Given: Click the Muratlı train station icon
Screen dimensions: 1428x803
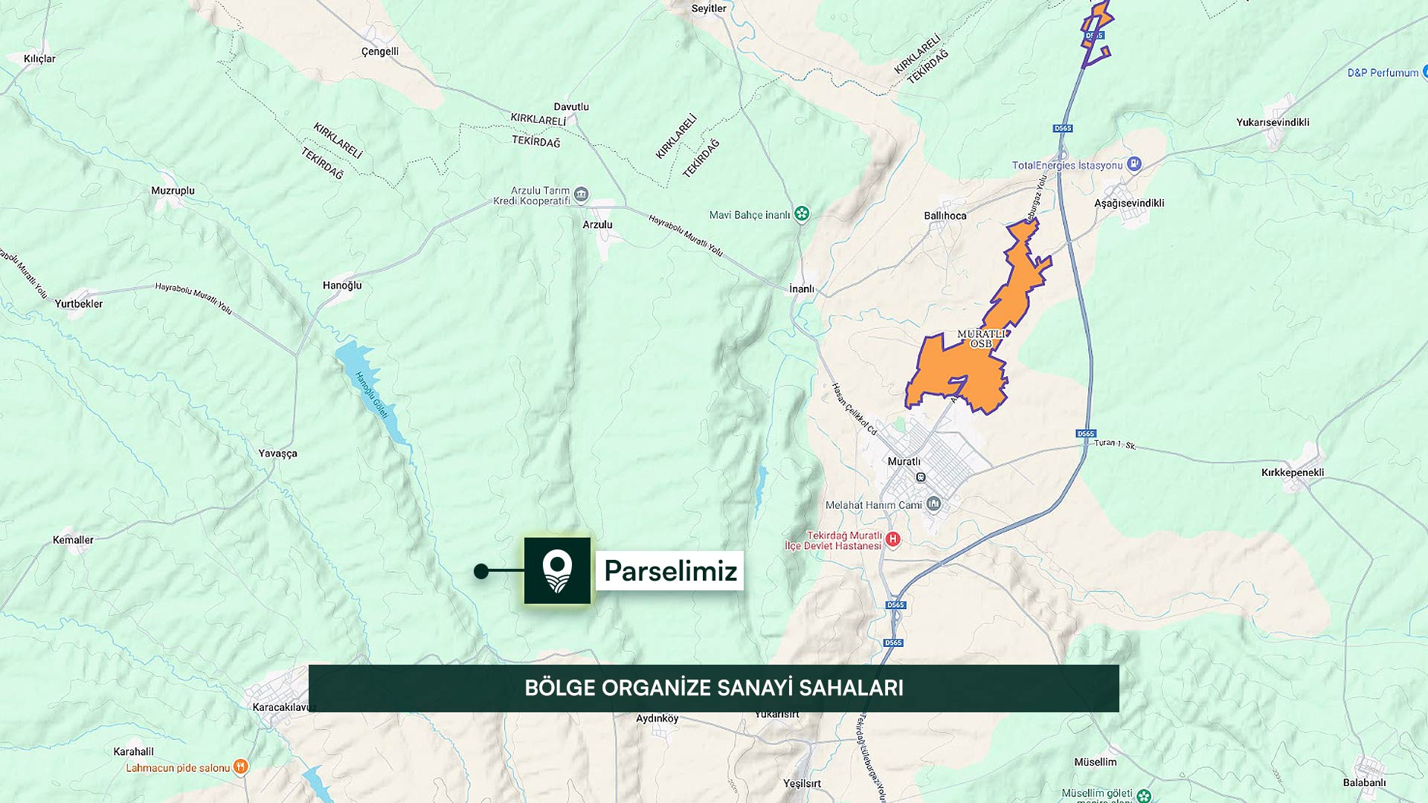Looking at the screenshot, I should click(x=921, y=477).
